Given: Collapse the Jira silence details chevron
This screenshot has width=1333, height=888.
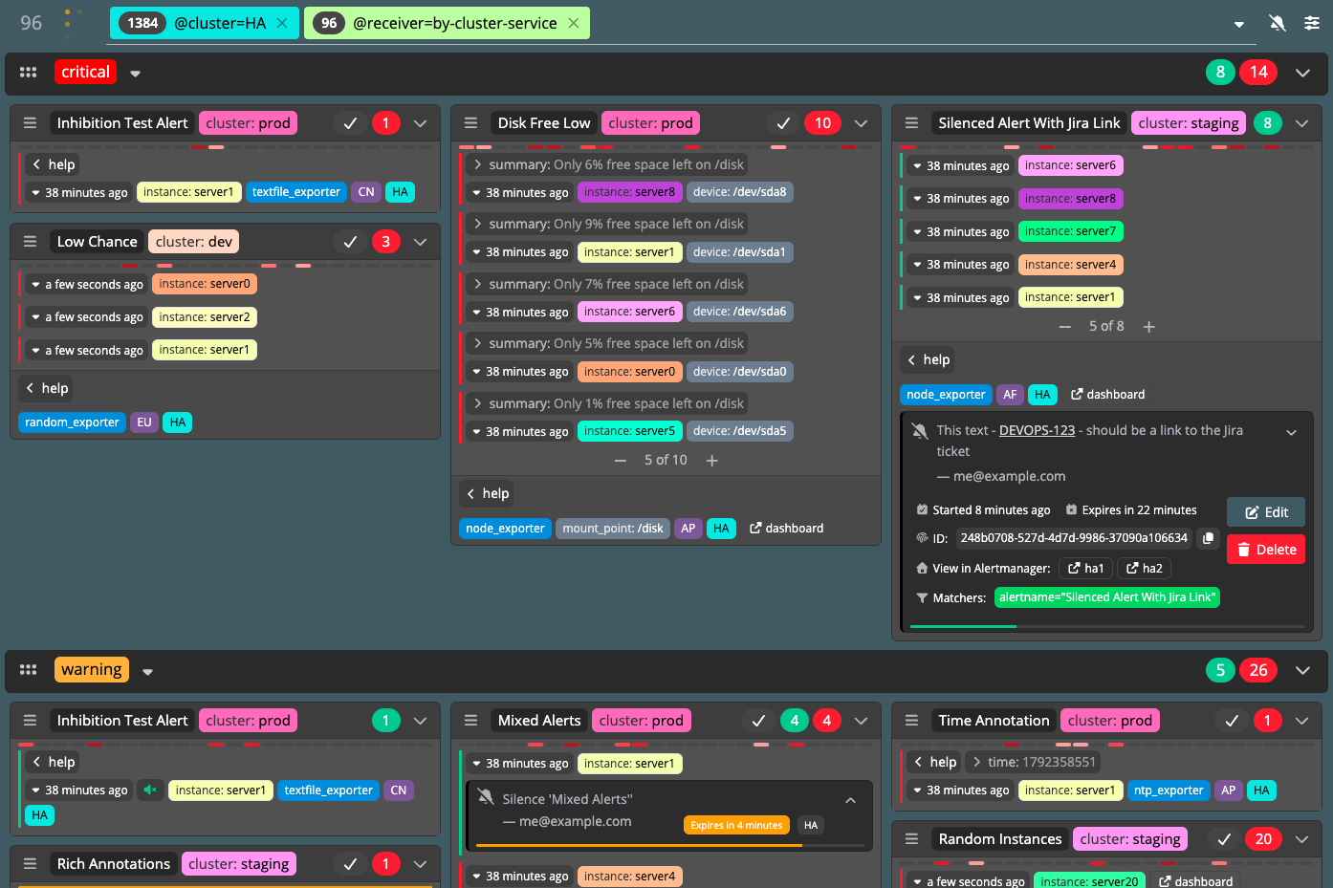Looking at the screenshot, I should pyautogui.click(x=1291, y=432).
